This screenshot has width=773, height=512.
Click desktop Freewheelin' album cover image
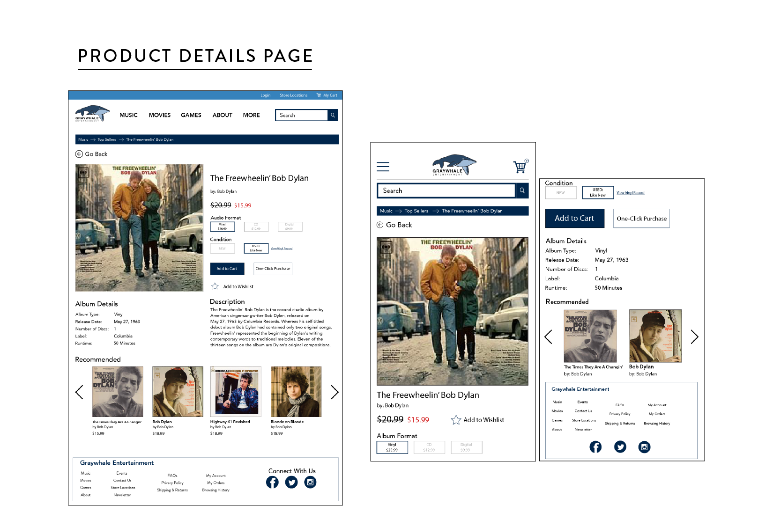140,228
